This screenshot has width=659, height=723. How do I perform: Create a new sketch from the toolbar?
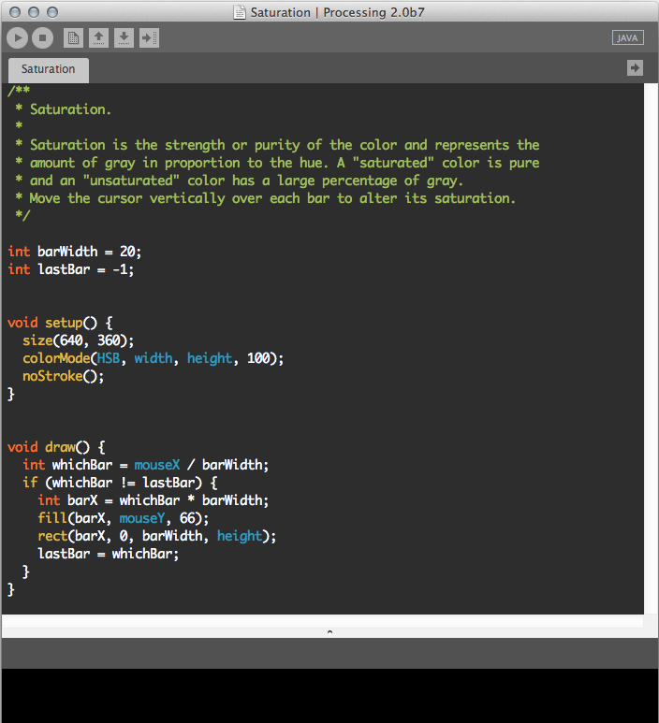73,37
